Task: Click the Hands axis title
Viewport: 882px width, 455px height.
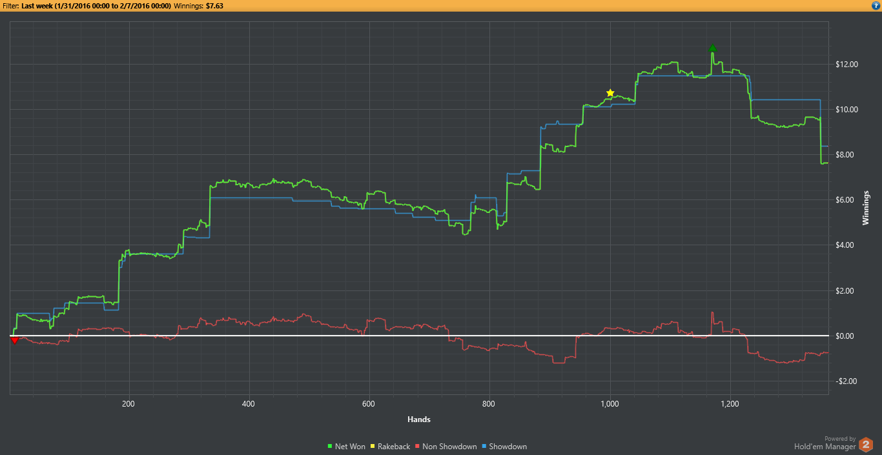Action: click(x=419, y=420)
